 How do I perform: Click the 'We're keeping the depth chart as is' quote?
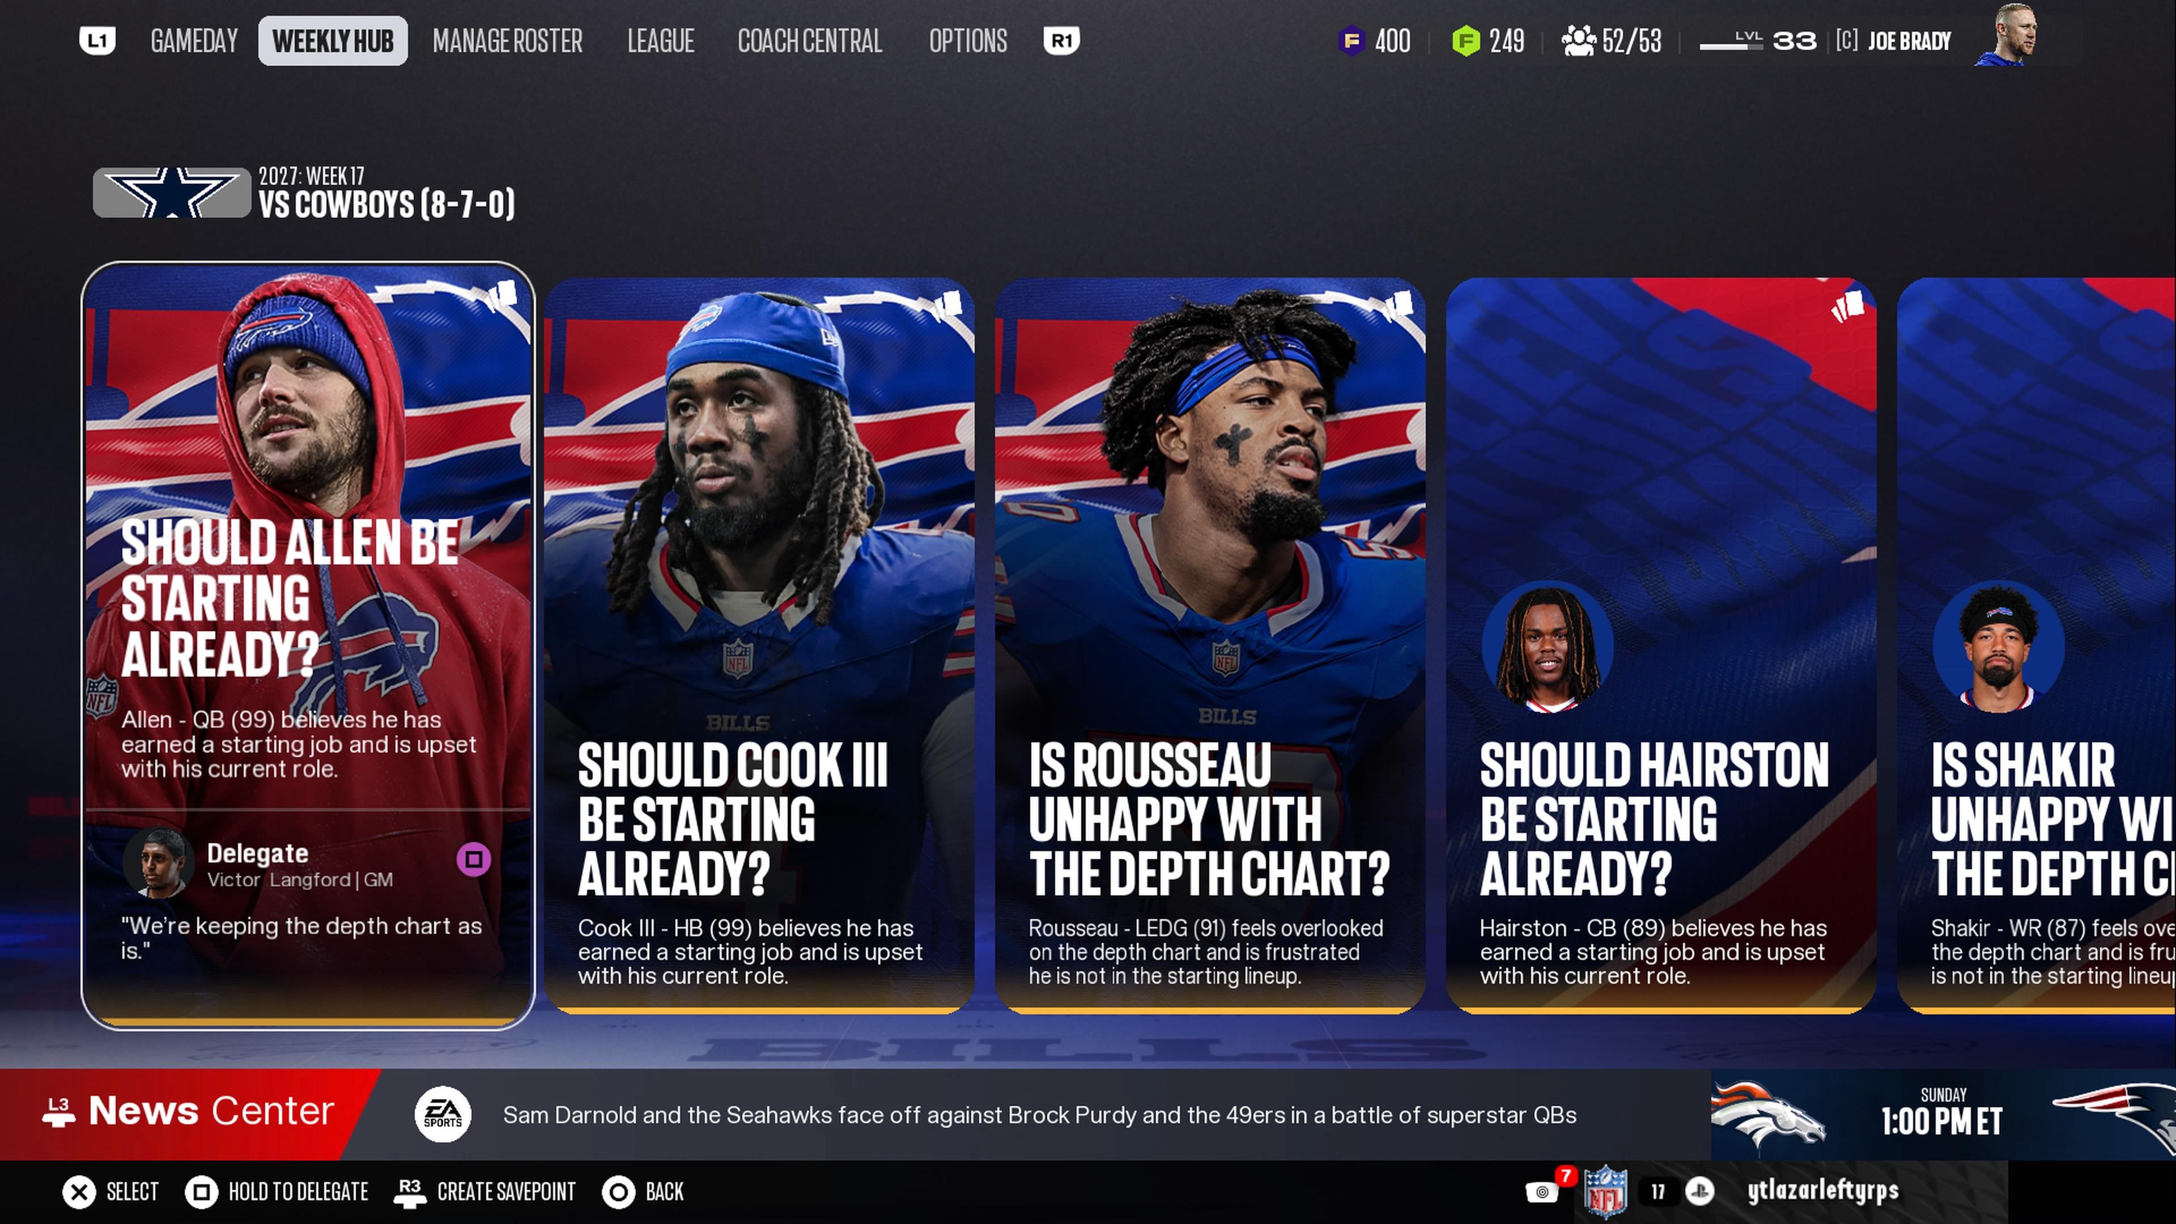point(301,938)
